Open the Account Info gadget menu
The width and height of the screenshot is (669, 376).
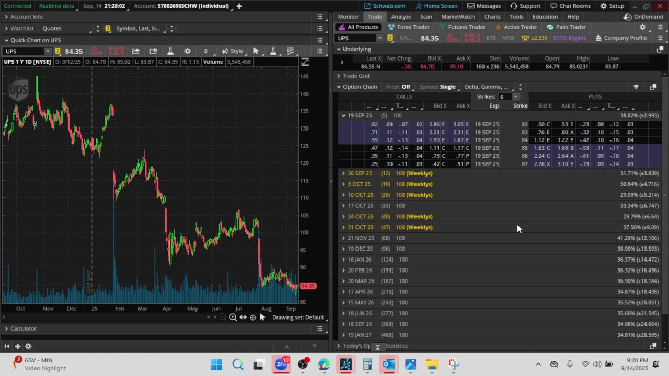[320, 17]
